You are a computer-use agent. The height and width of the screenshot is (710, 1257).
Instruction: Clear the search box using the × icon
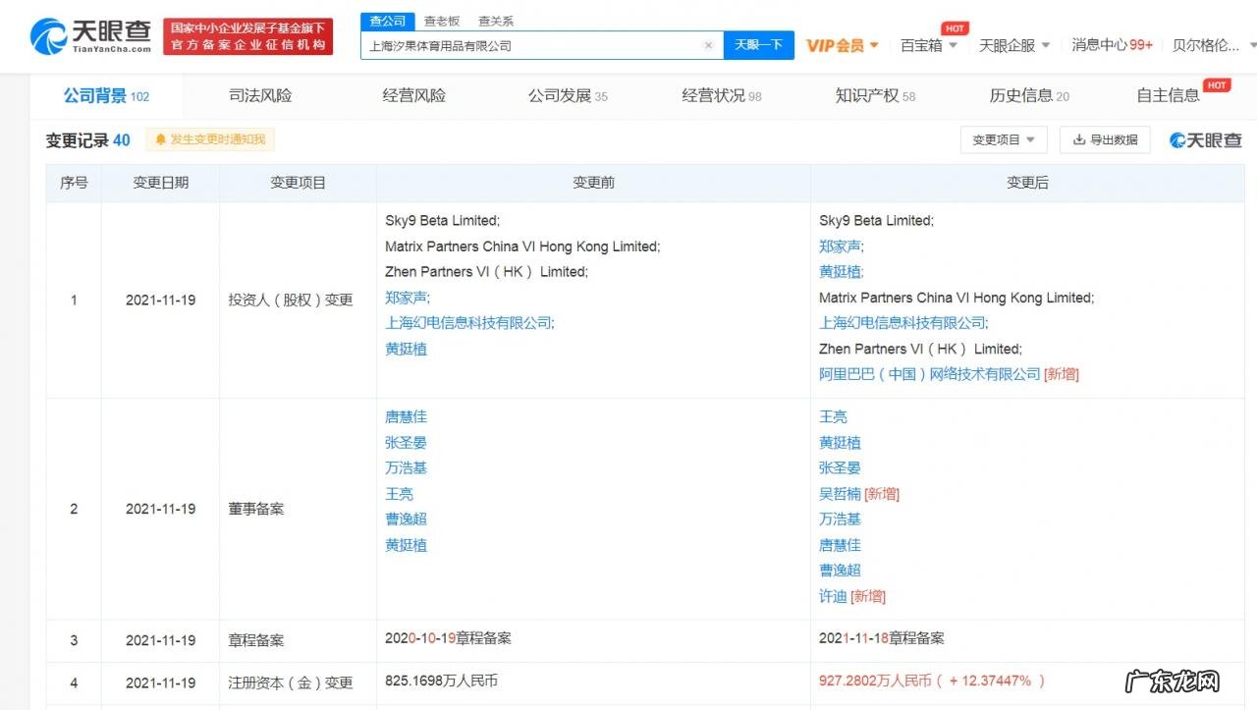(x=710, y=45)
